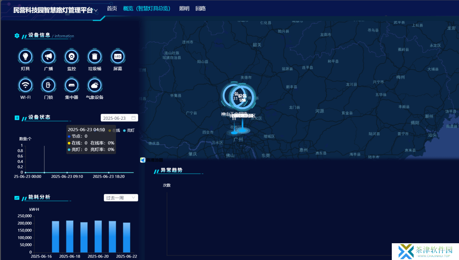The height and width of the screenshot is (260, 459).
Task: Open the 屏幕 LED screen icon
Action: [118, 57]
